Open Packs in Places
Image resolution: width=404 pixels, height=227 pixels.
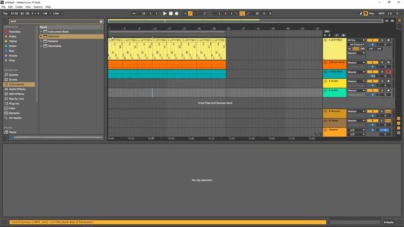pyautogui.click(x=13, y=132)
